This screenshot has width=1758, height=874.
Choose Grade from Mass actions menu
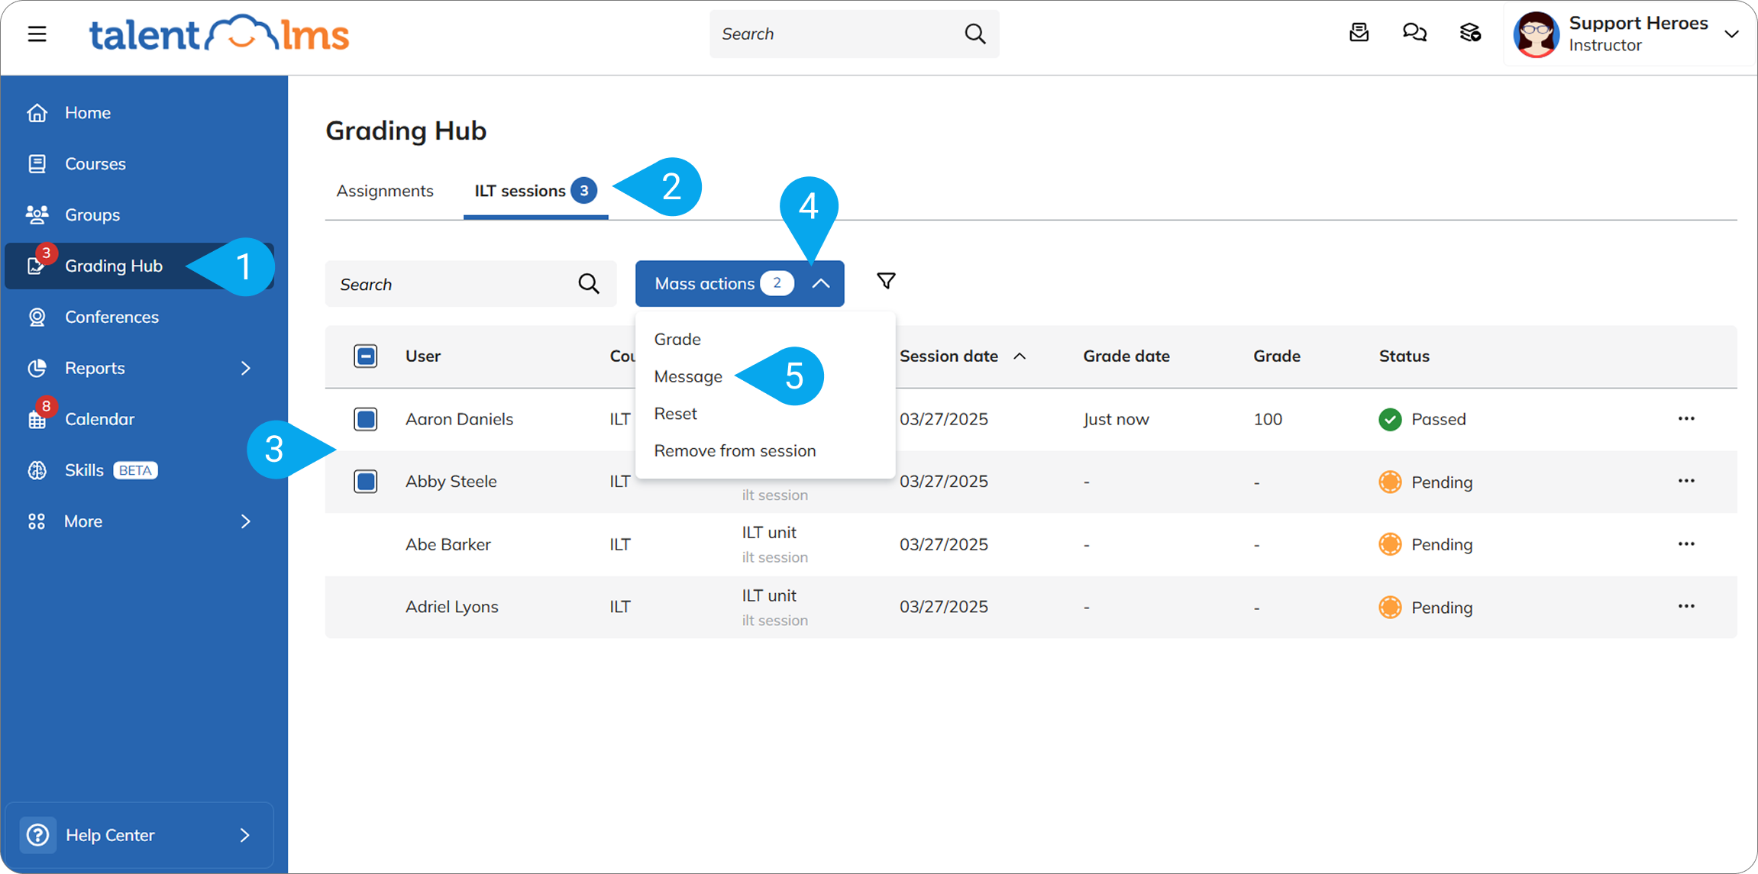[x=677, y=339]
